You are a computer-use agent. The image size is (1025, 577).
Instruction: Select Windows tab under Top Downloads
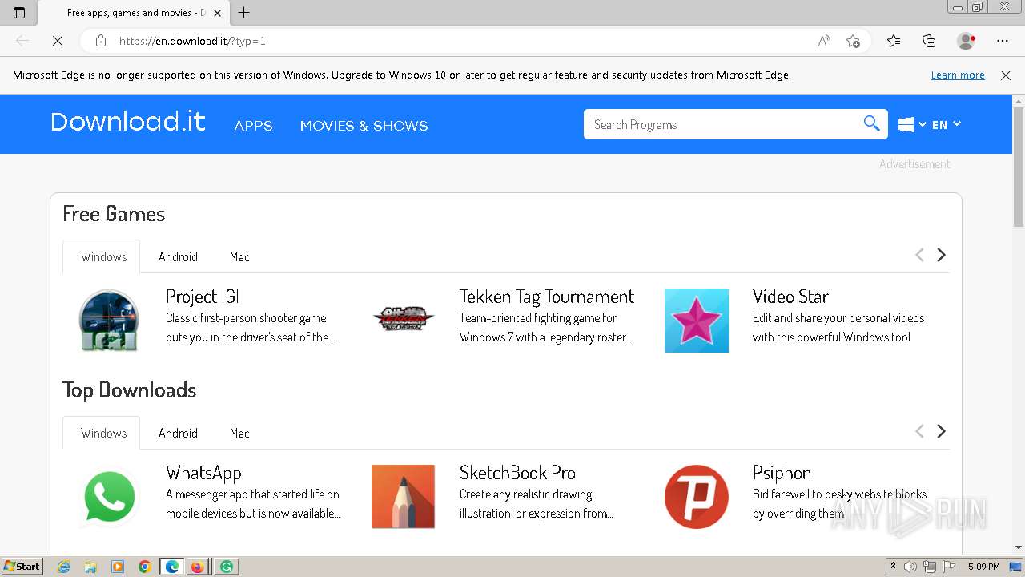(103, 433)
